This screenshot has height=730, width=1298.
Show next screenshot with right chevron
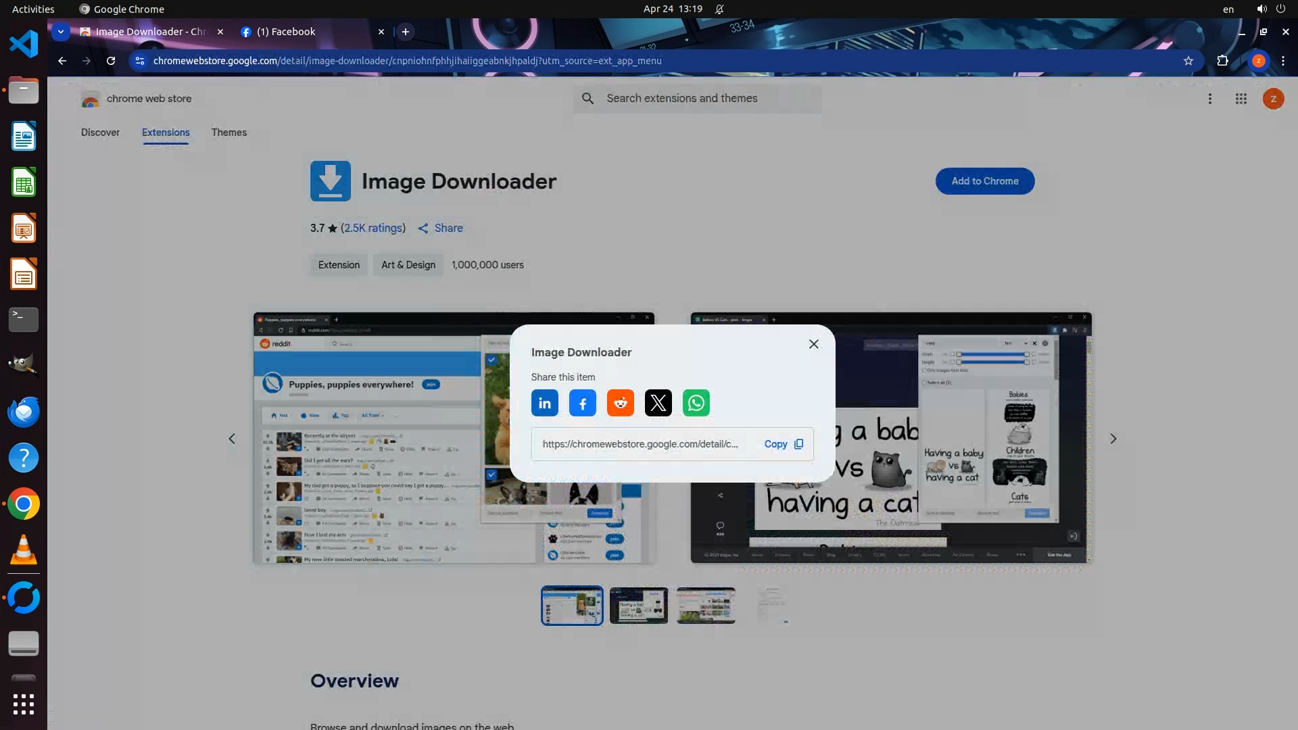(x=1113, y=439)
